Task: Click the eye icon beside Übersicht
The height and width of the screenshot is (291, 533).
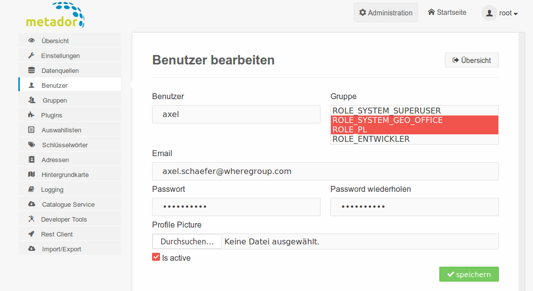Action: tap(31, 41)
